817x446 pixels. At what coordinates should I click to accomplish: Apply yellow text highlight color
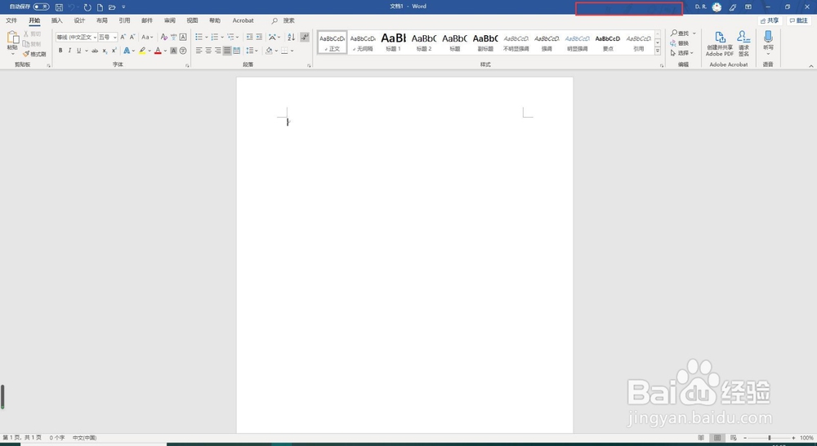pyautogui.click(x=142, y=51)
